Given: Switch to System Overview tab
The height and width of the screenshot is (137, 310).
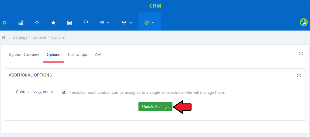Looking at the screenshot, I should pyautogui.click(x=24, y=55).
